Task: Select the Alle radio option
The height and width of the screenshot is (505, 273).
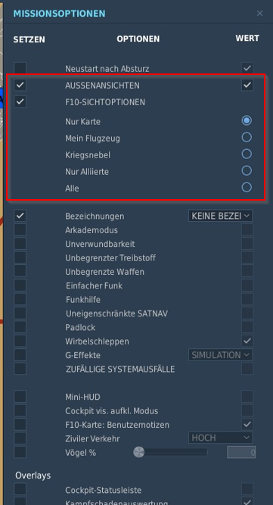Action: pos(247,188)
